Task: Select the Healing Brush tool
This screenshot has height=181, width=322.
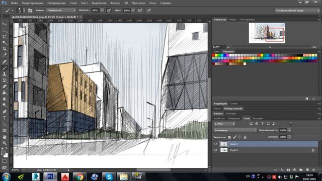Action: click(x=5, y=61)
